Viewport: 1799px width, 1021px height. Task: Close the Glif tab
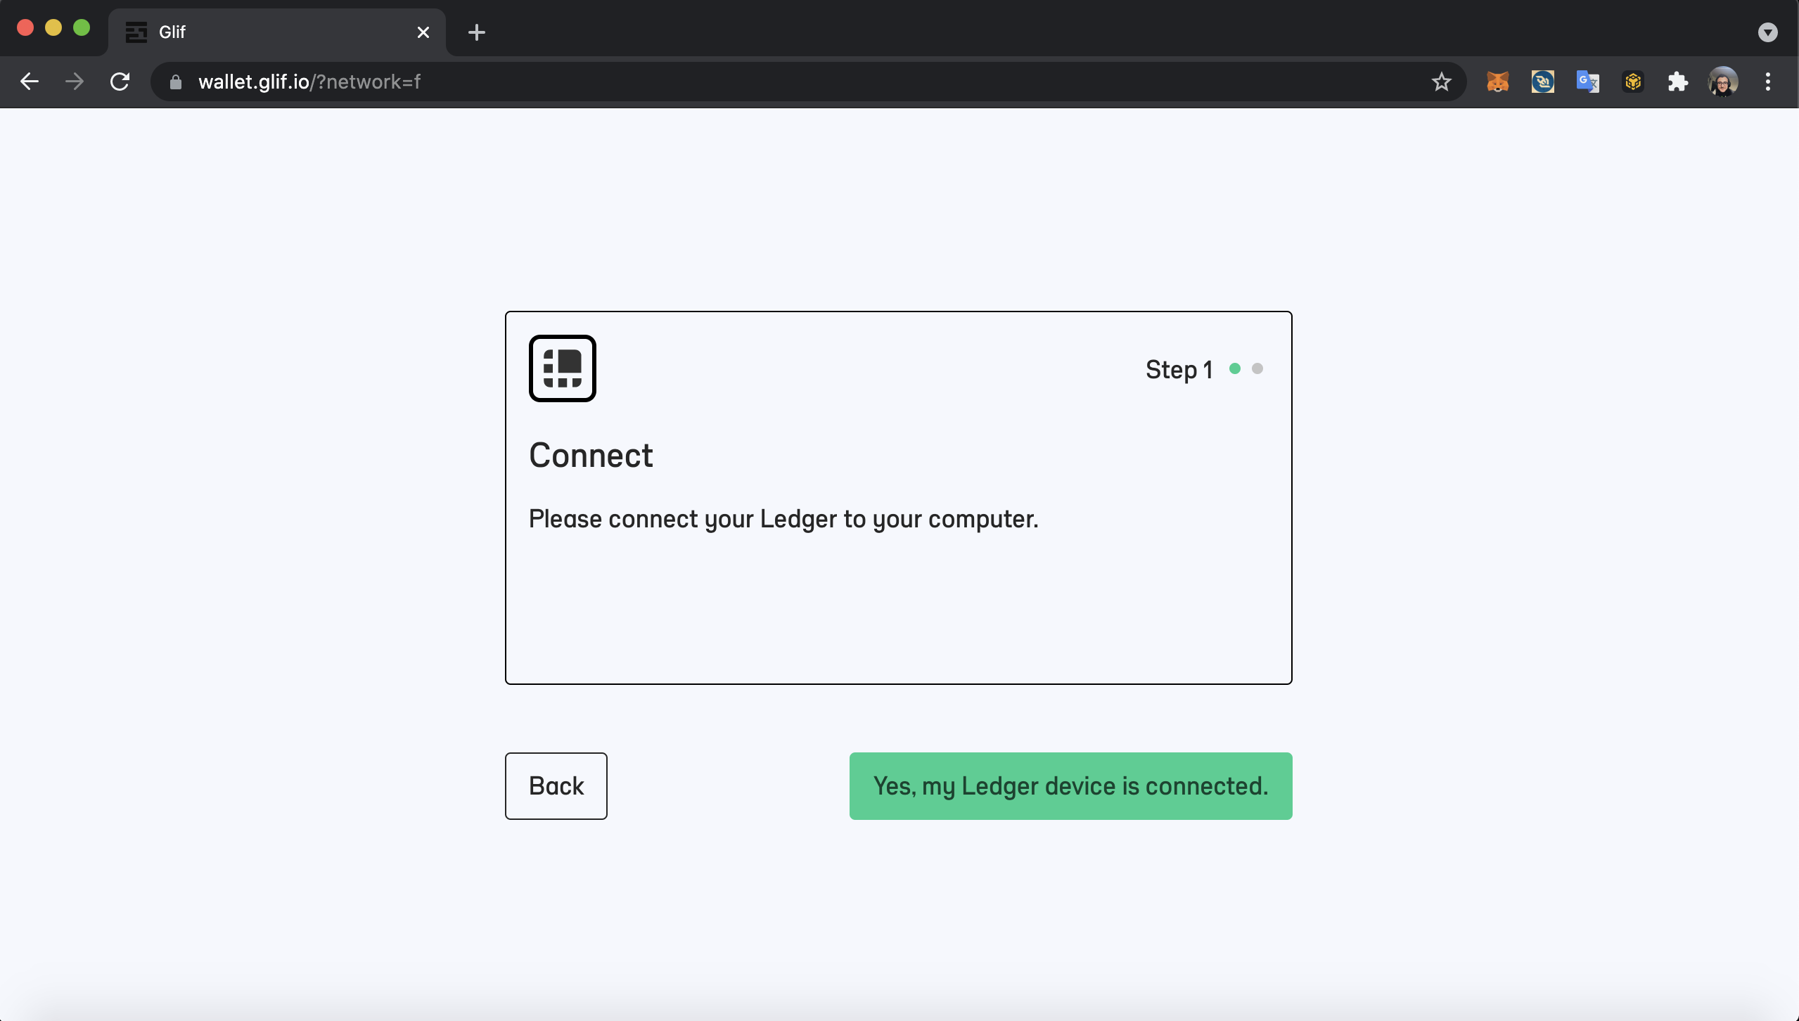[x=423, y=32]
